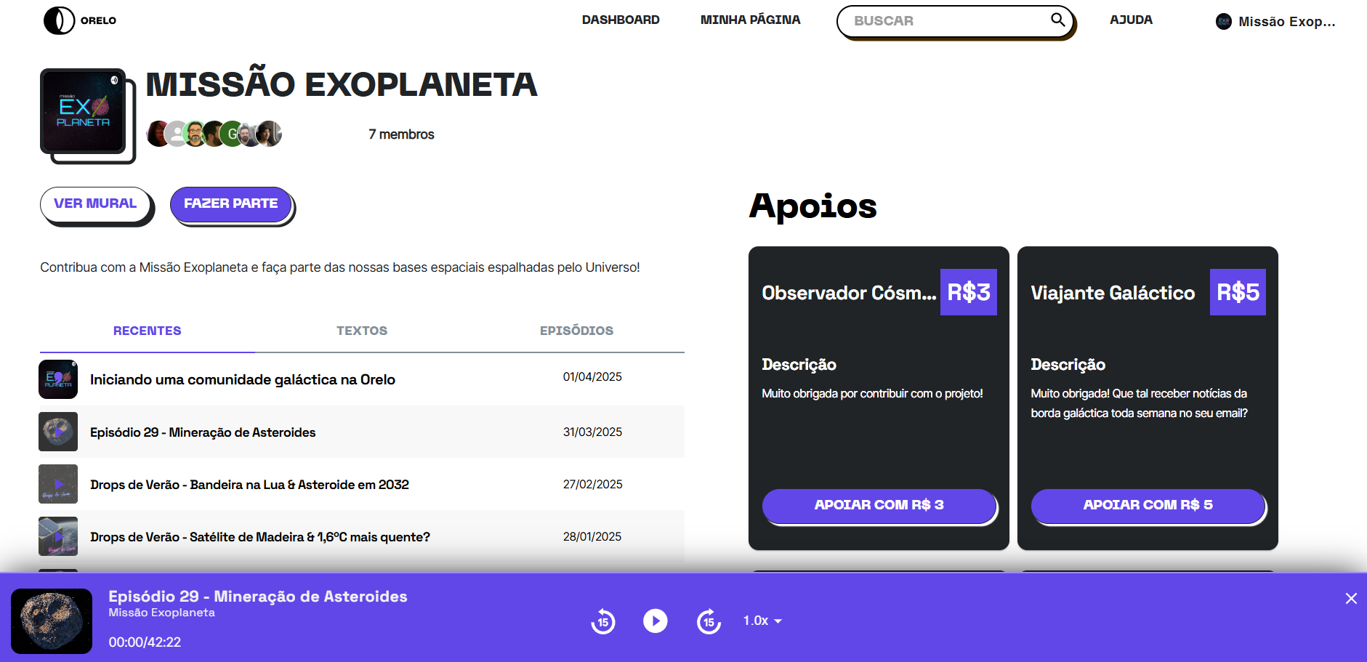Switch to the Episódios tab
This screenshot has width=1367, height=662.
(x=576, y=331)
